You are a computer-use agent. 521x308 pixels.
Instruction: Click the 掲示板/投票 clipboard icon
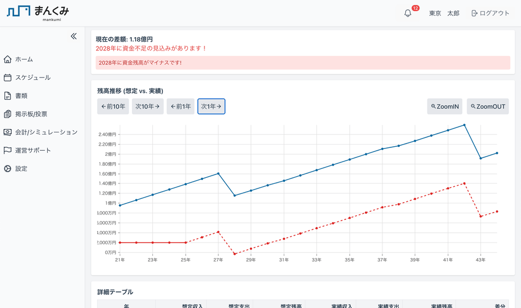(8, 114)
